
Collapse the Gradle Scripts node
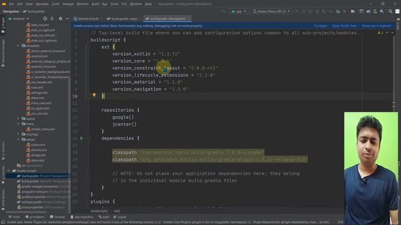9,171
